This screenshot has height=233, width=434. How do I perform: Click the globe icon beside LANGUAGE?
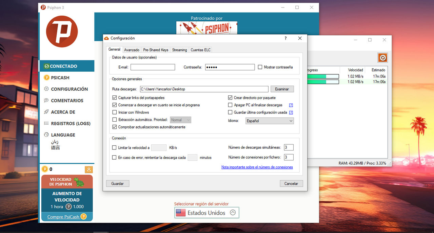46,135
